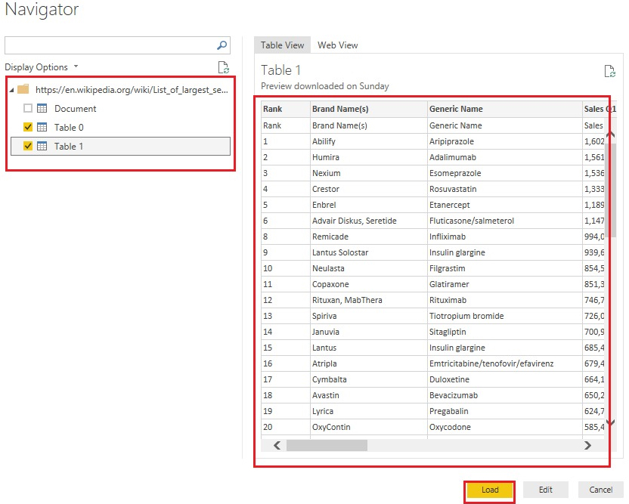Viewport: 629px width, 504px height.
Task: Click refresh preview icon next to Table 1 title
Action: (x=610, y=71)
